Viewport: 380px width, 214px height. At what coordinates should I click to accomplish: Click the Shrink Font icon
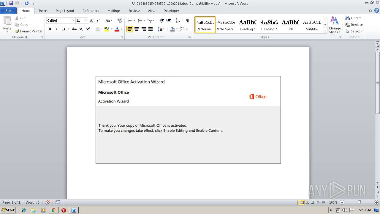point(98,21)
